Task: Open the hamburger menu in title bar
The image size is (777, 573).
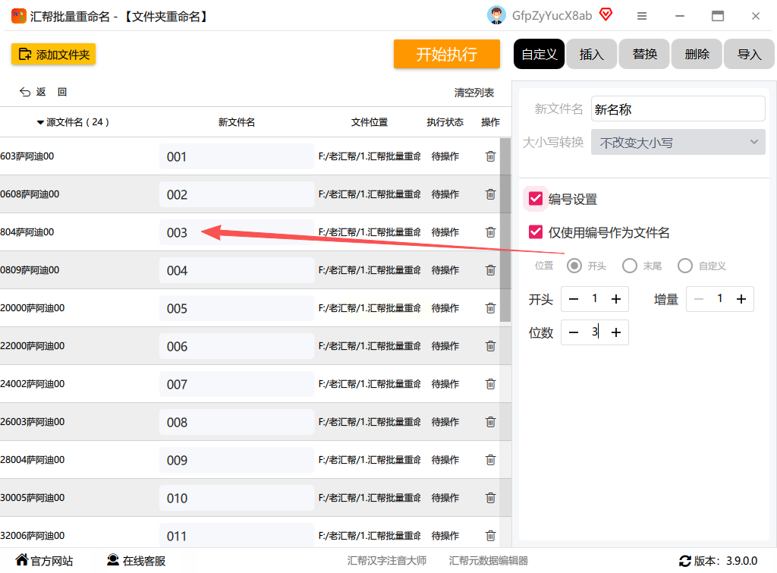Action: [x=642, y=17]
